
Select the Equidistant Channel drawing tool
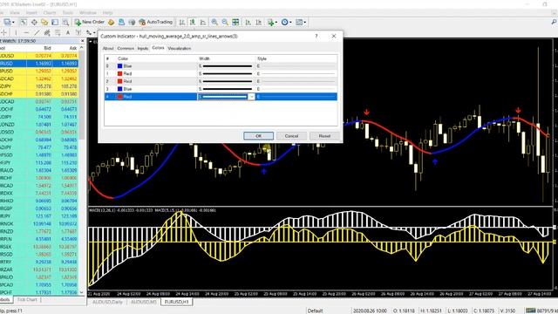[x=47, y=32]
